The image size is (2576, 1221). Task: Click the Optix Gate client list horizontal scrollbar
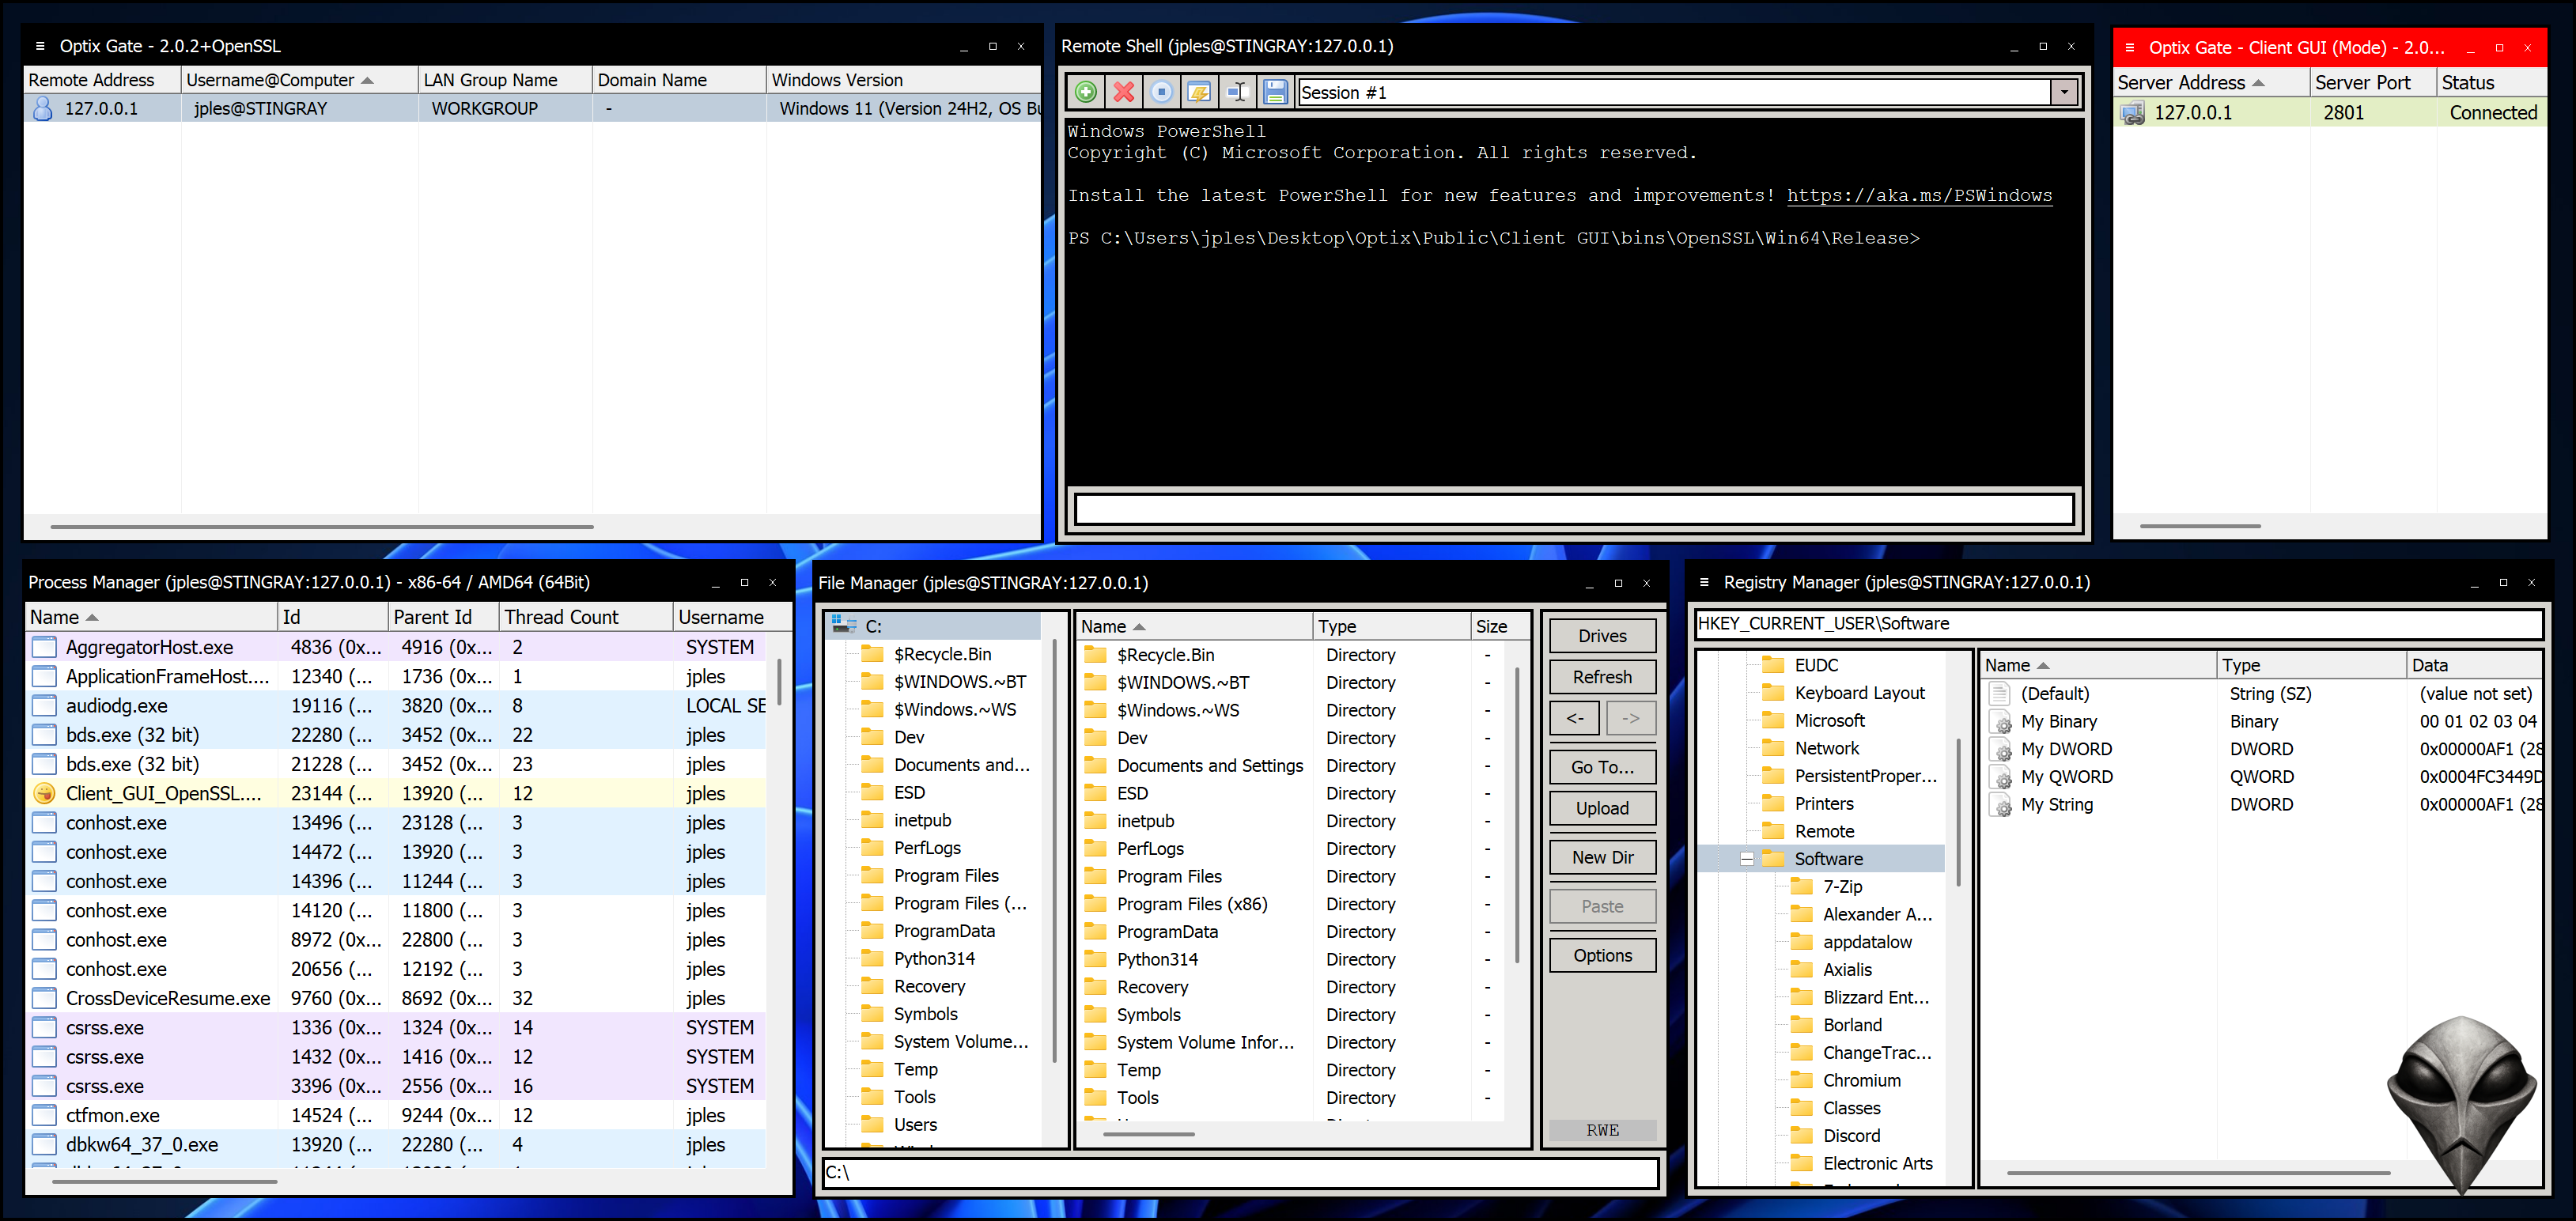point(322,527)
